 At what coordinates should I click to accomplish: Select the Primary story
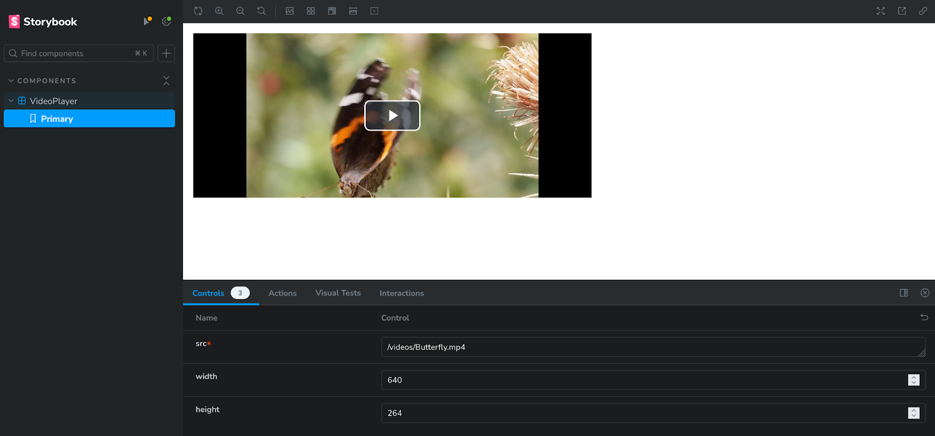89,119
